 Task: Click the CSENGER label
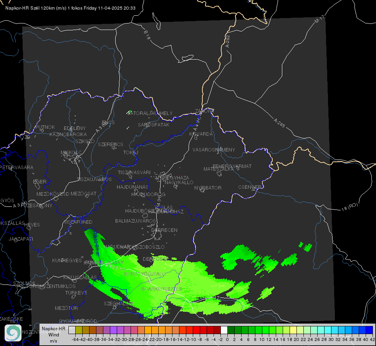[250, 187]
